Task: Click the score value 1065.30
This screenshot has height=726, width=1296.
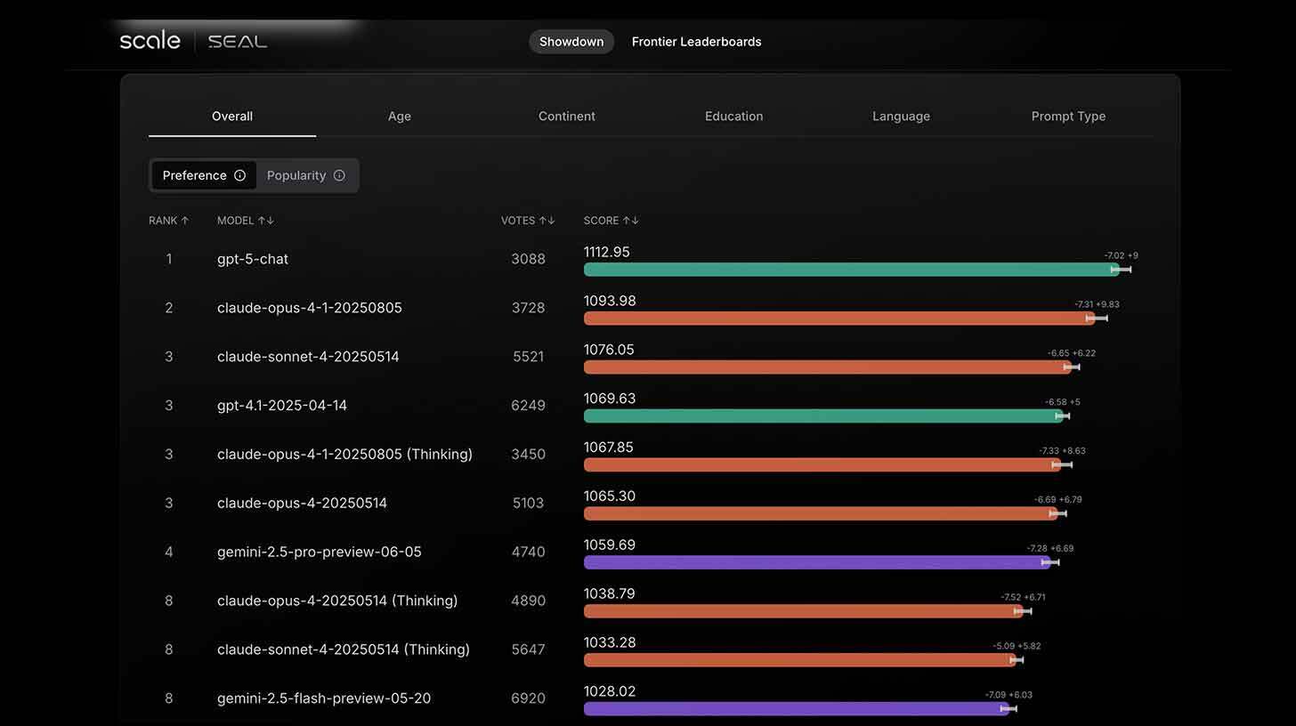Action: [x=610, y=496]
